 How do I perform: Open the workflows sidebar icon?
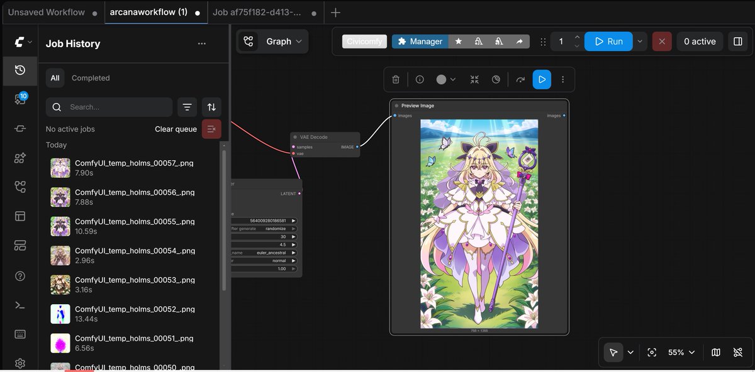tap(20, 187)
